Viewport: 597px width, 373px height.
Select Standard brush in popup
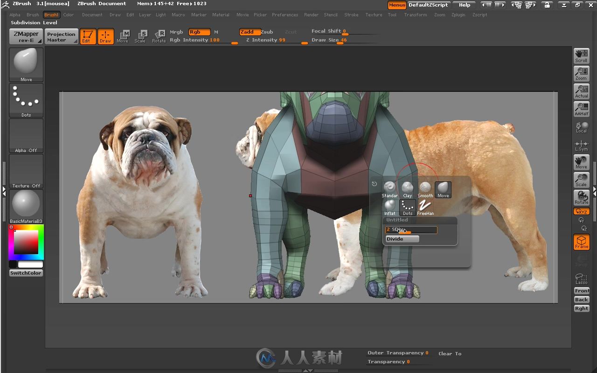[x=390, y=190]
